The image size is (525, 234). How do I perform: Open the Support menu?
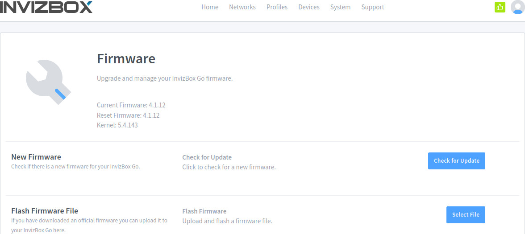[x=373, y=7]
